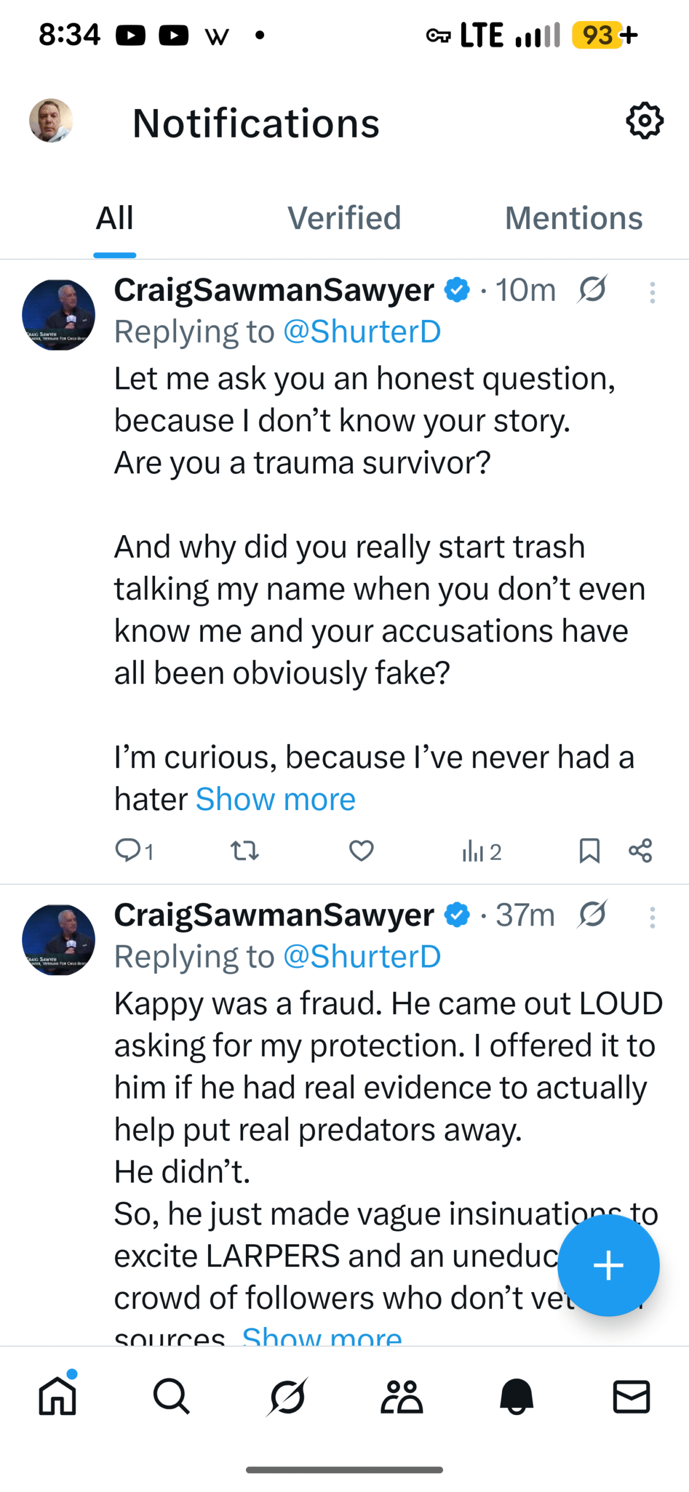Select the All notifications tab
This screenshot has height=1492, width=689.
[115, 218]
